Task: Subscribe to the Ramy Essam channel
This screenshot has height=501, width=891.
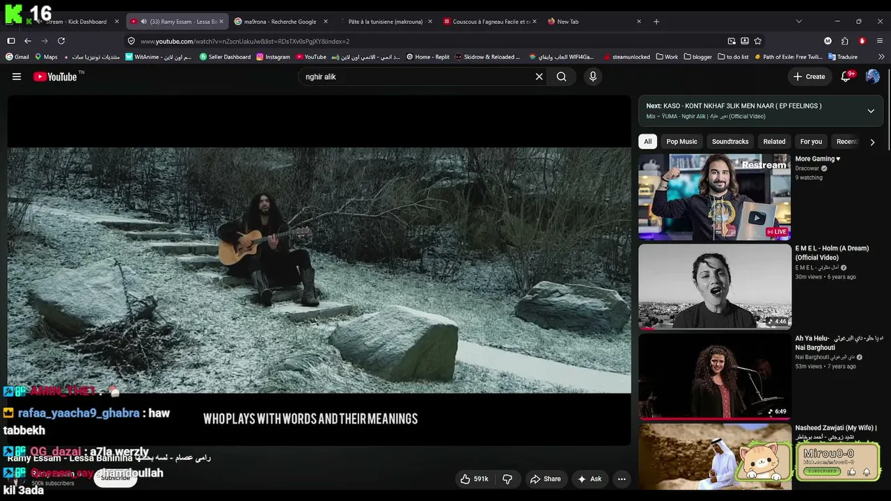Action: [115, 478]
